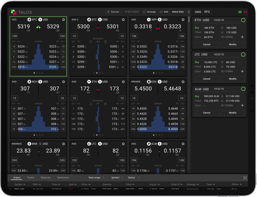Open the Status filter dropdown

tap(134, 177)
